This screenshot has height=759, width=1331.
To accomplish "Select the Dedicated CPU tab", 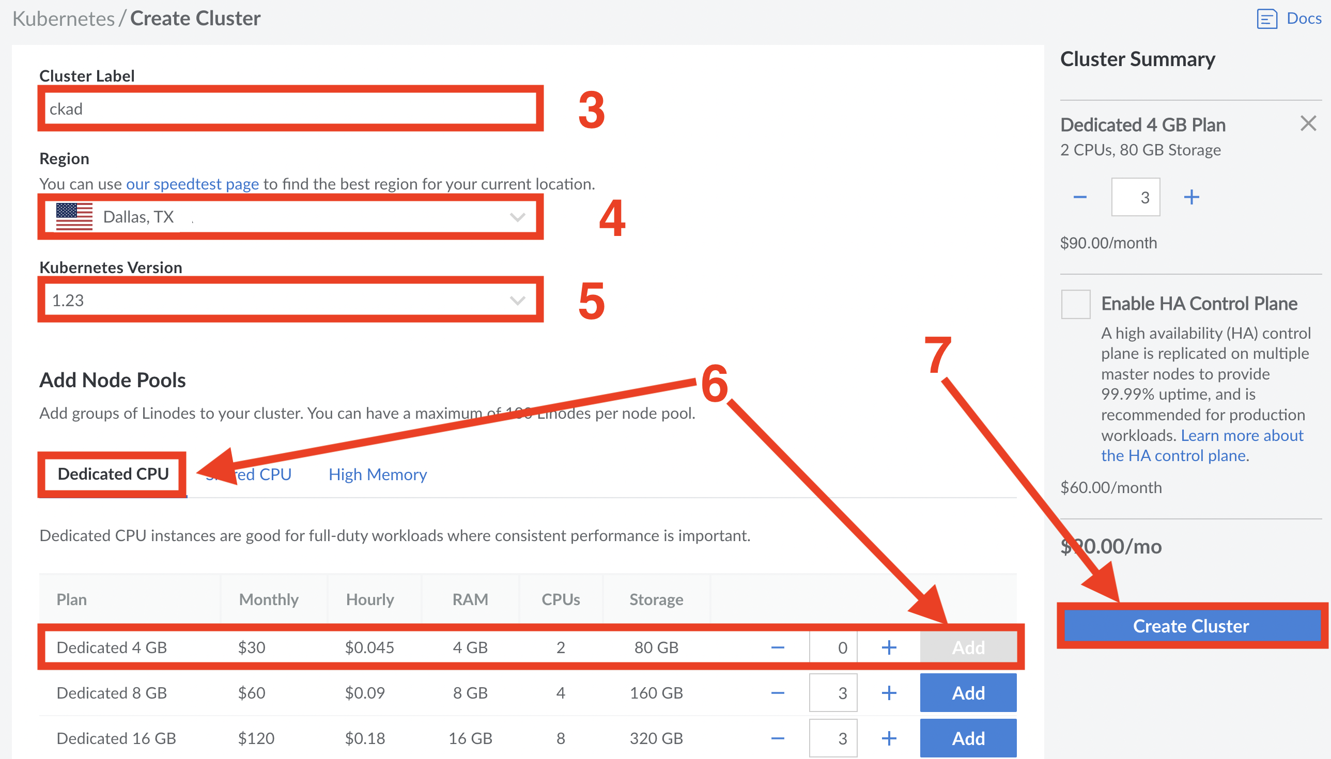I will 113,474.
